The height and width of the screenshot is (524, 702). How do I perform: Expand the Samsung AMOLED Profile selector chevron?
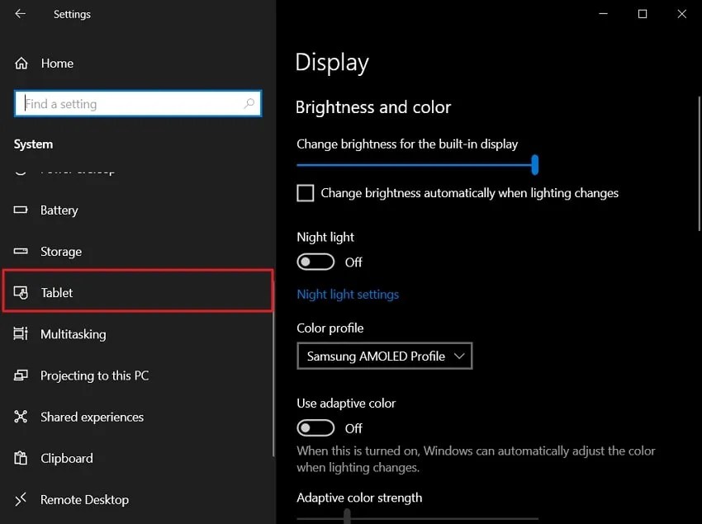tap(461, 356)
